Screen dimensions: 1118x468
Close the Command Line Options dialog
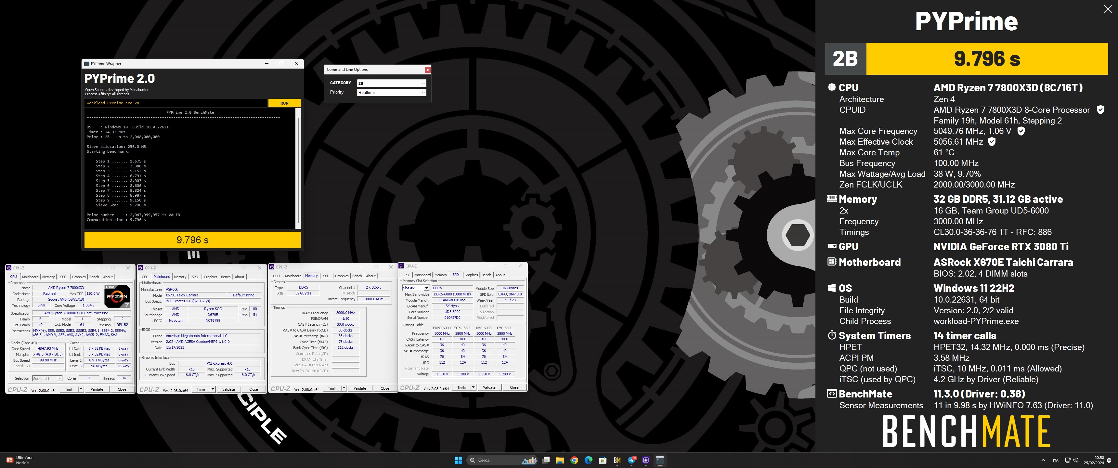tap(427, 70)
